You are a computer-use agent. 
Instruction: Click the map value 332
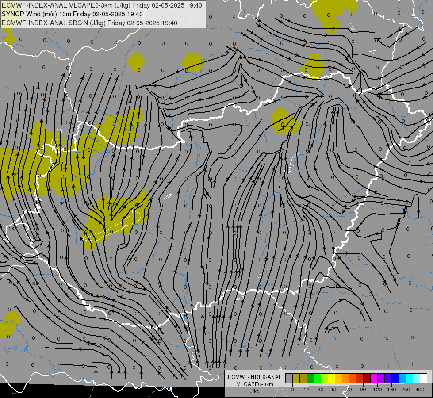coord(35,283)
